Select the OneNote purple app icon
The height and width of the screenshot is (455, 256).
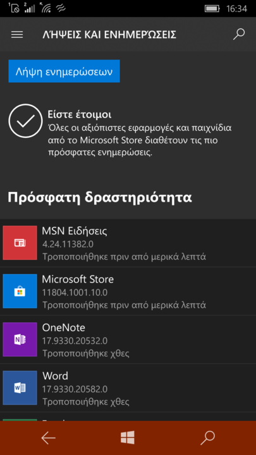click(20, 339)
